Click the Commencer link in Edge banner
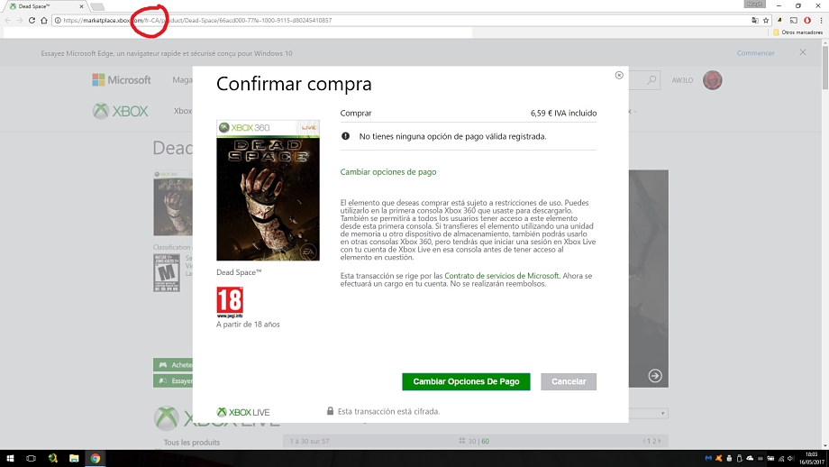The height and width of the screenshot is (467, 829). [x=755, y=53]
